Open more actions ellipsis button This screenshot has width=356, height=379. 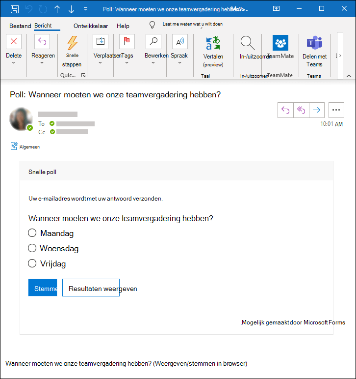[336, 110]
